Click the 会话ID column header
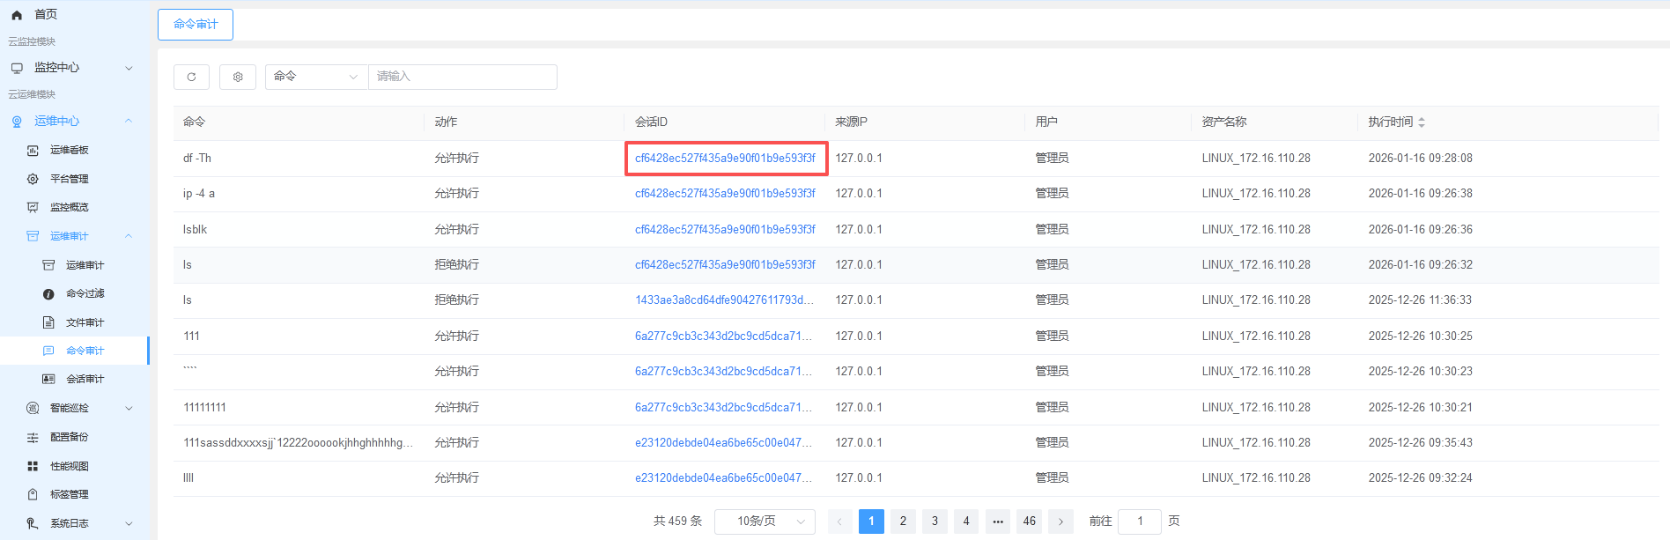 click(x=651, y=122)
